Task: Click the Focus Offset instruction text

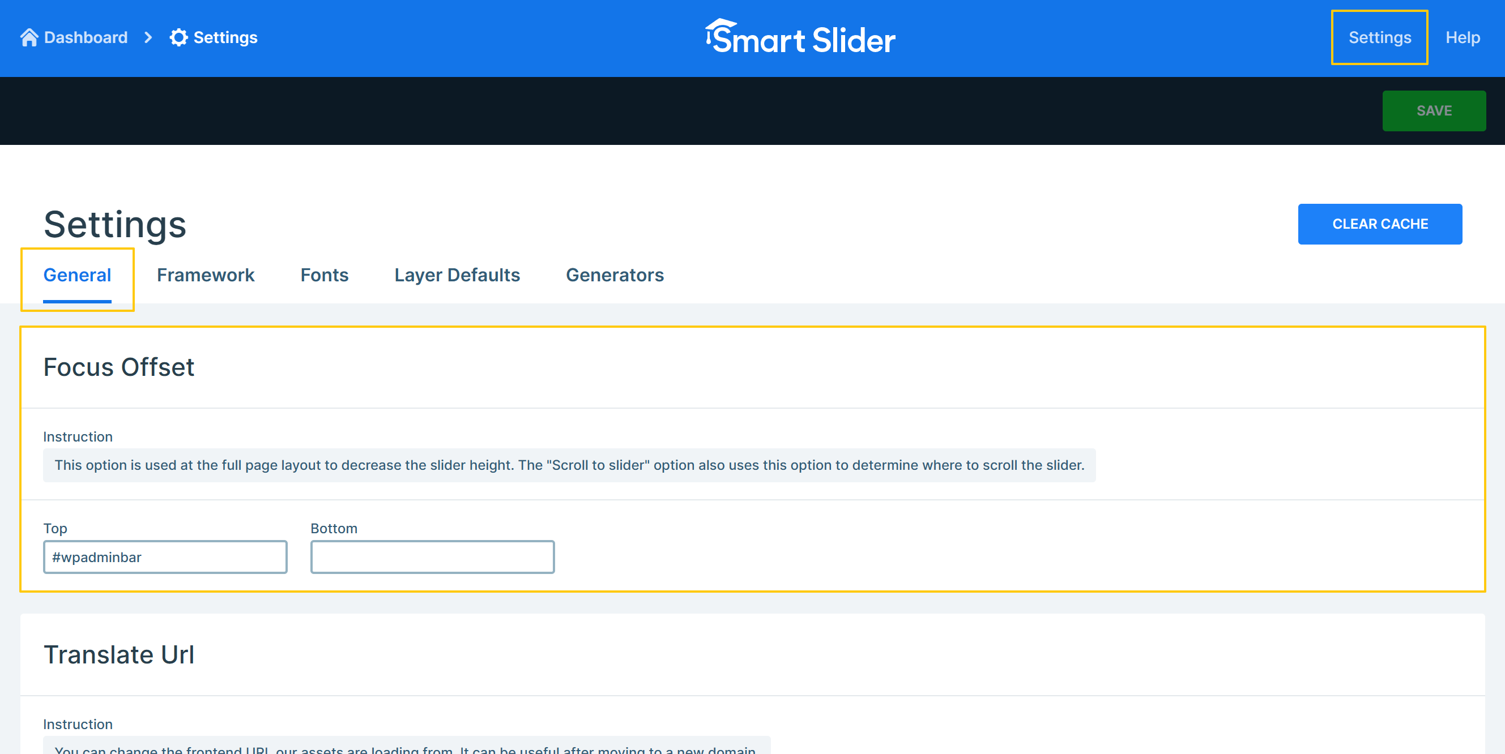Action: pyautogui.click(x=569, y=465)
